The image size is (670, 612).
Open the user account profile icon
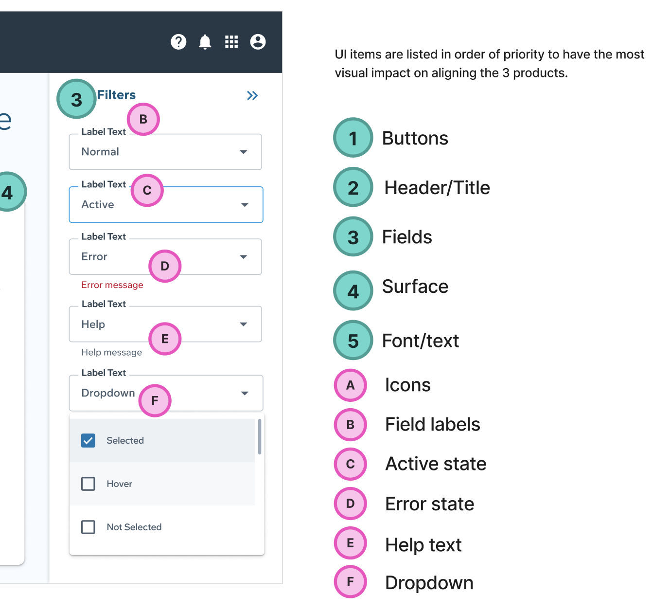click(x=258, y=42)
